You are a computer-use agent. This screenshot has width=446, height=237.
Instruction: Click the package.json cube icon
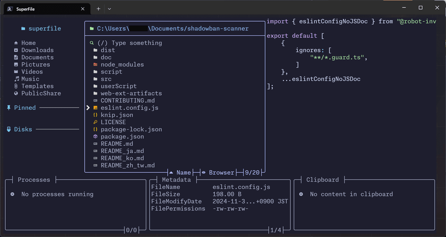pos(95,136)
